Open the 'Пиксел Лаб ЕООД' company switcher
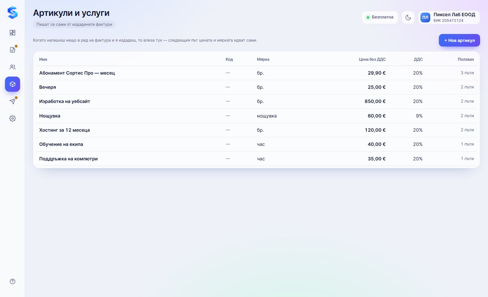488x297 pixels. pyautogui.click(x=449, y=17)
